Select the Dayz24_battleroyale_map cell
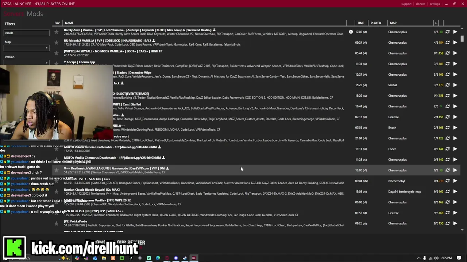 pos(405,191)
